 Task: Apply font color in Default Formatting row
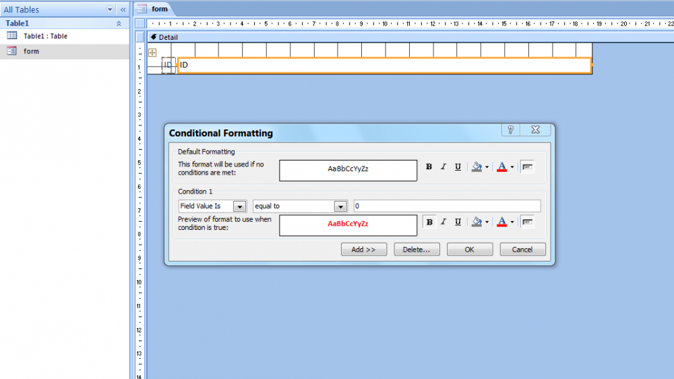pos(501,167)
